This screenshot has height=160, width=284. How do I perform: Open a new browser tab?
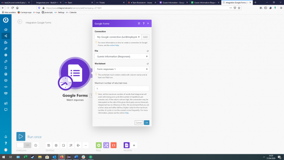pos(256,3)
